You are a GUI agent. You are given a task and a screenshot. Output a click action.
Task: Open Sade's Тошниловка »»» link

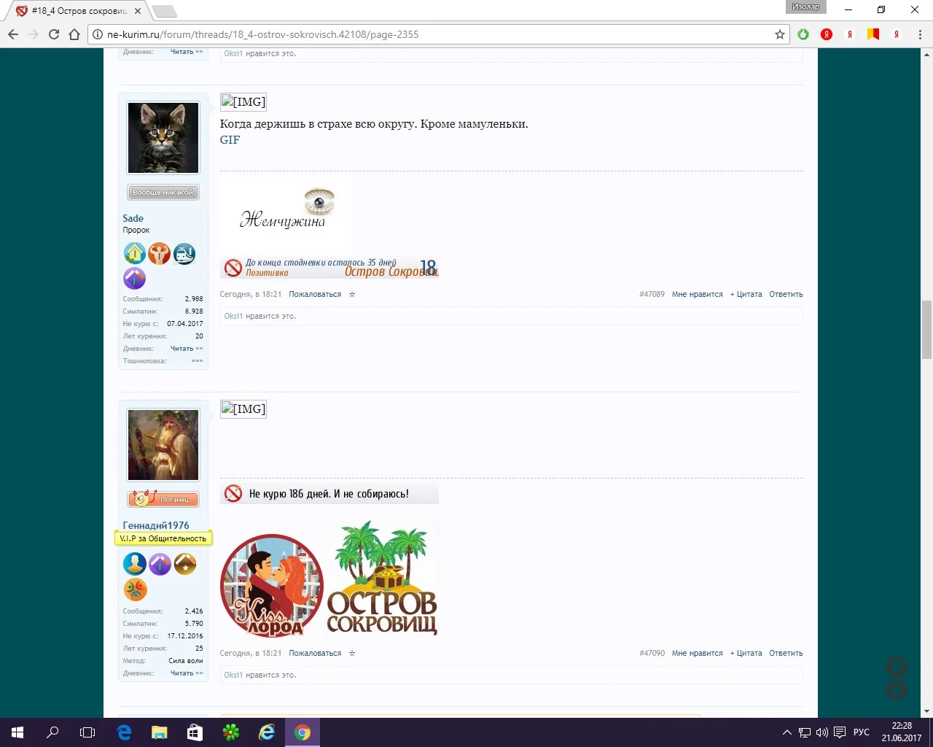tap(197, 361)
